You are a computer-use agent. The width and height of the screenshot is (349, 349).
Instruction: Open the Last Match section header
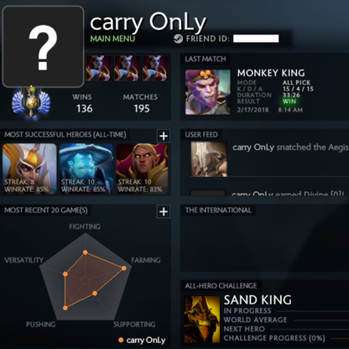(206, 59)
